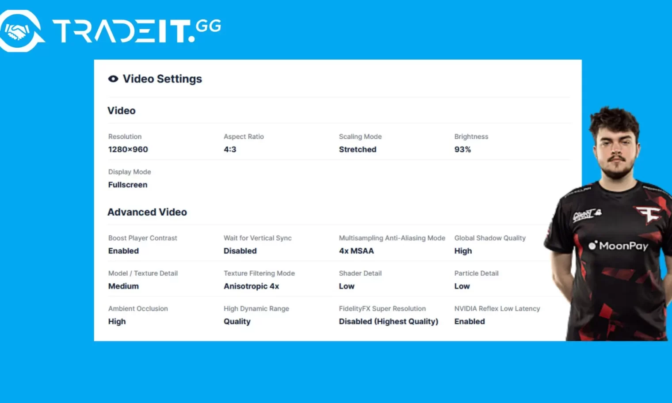
Task: Select the Video Settings heading
Action: pos(162,79)
